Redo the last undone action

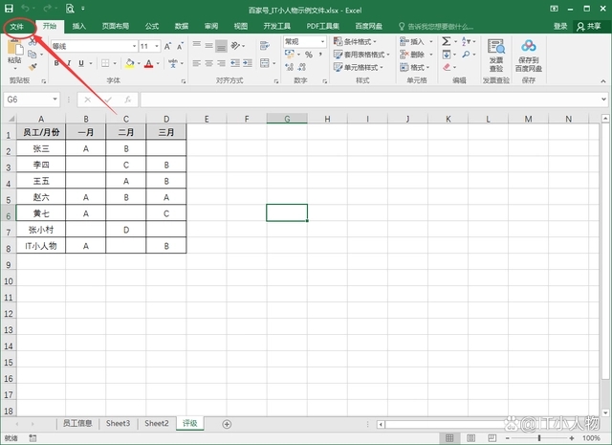[x=47, y=9]
